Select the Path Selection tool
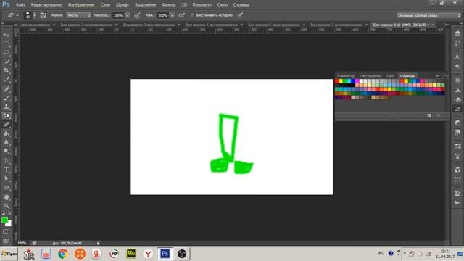This screenshot has width=464, height=261. [x=7, y=178]
